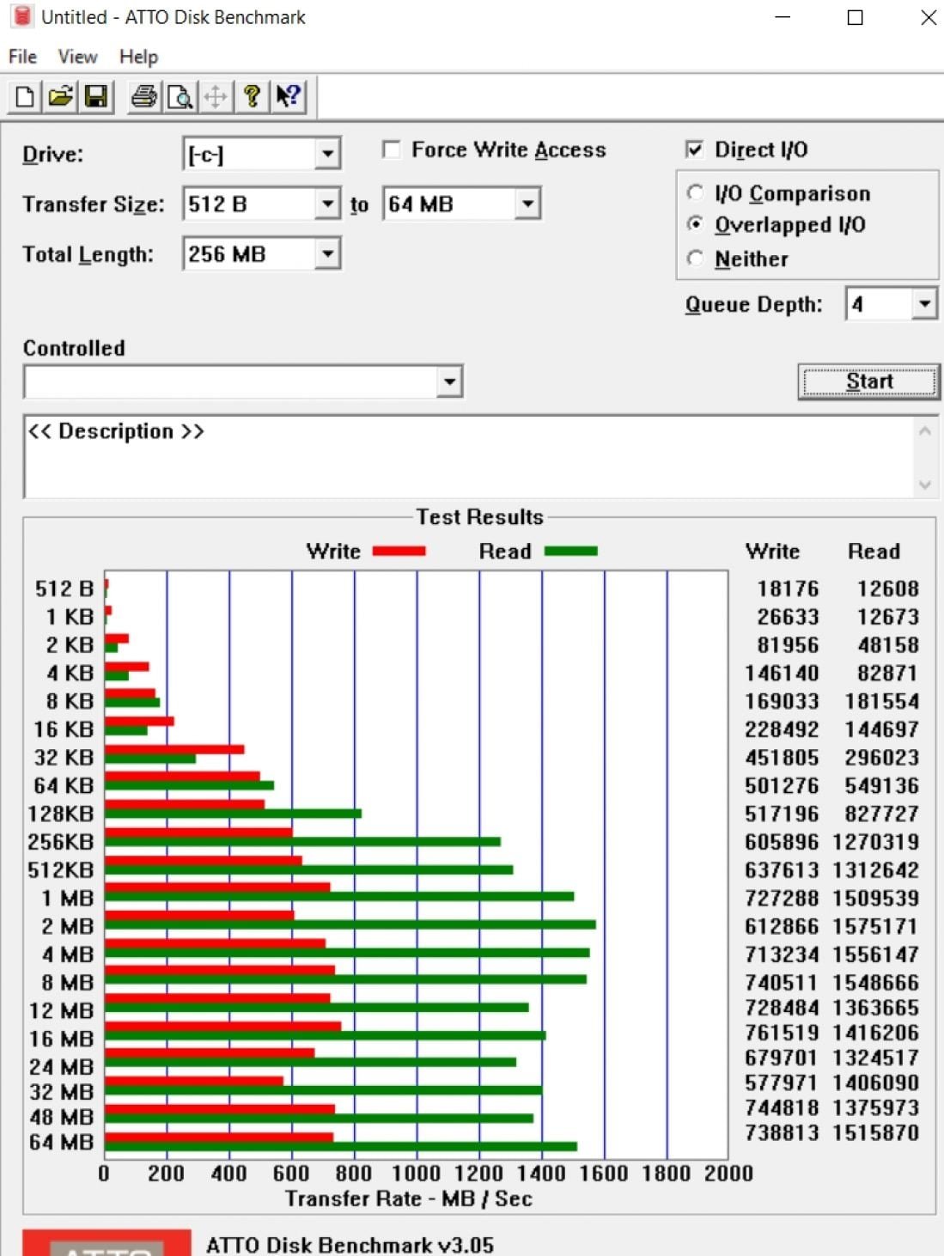The image size is (944, 1256).
Task: Click the Read column header
Action: (x=874, y=552)
